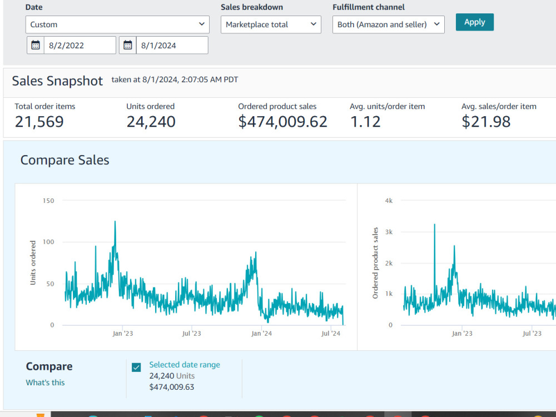Click the Apply button
The height and width of the screenshot is (417, 556).
[474, 22]
